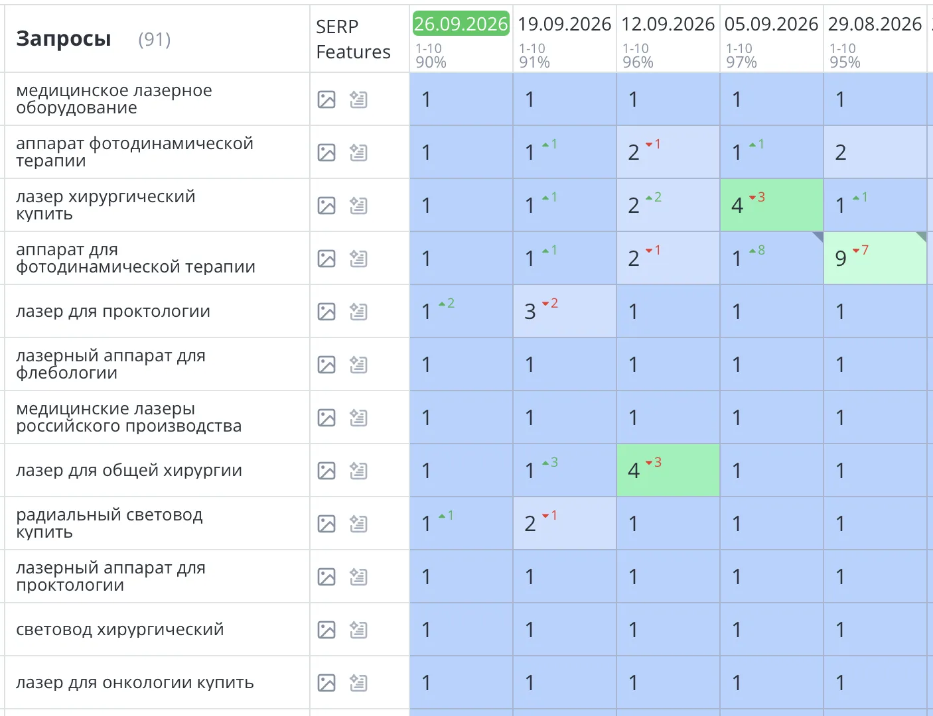Click snippet list icon for медицинское лазерное оборудование
This screenshot has width=933, height=716.
click(358, 99)
